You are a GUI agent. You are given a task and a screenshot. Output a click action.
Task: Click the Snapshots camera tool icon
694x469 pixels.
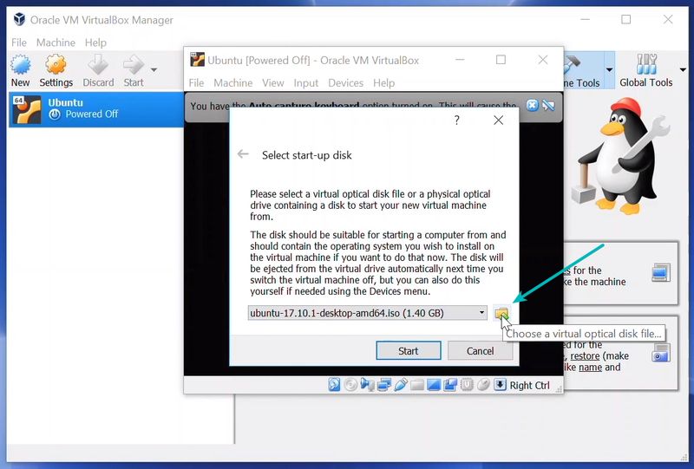pos(661,353)
